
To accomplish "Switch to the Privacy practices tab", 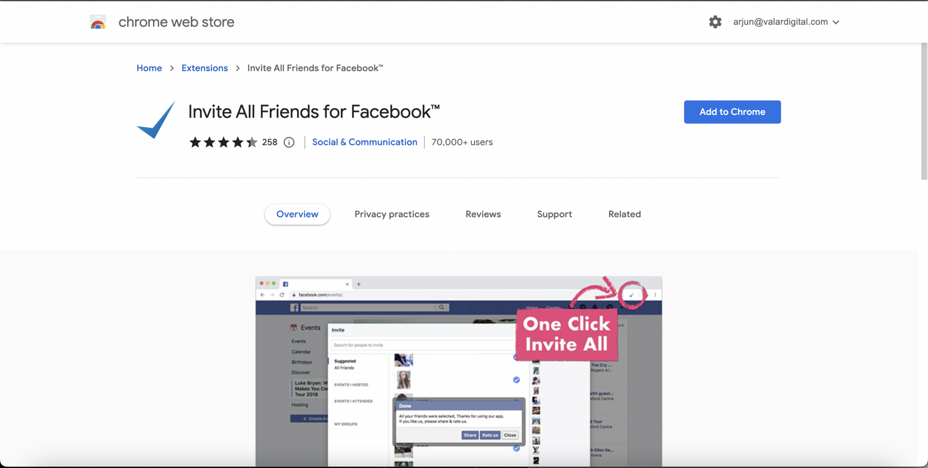I will click(x=391, y=214).
